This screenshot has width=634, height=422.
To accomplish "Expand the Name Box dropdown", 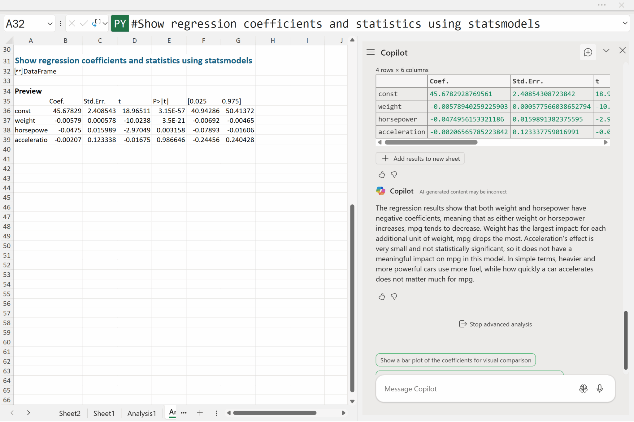I will (50, 23).
